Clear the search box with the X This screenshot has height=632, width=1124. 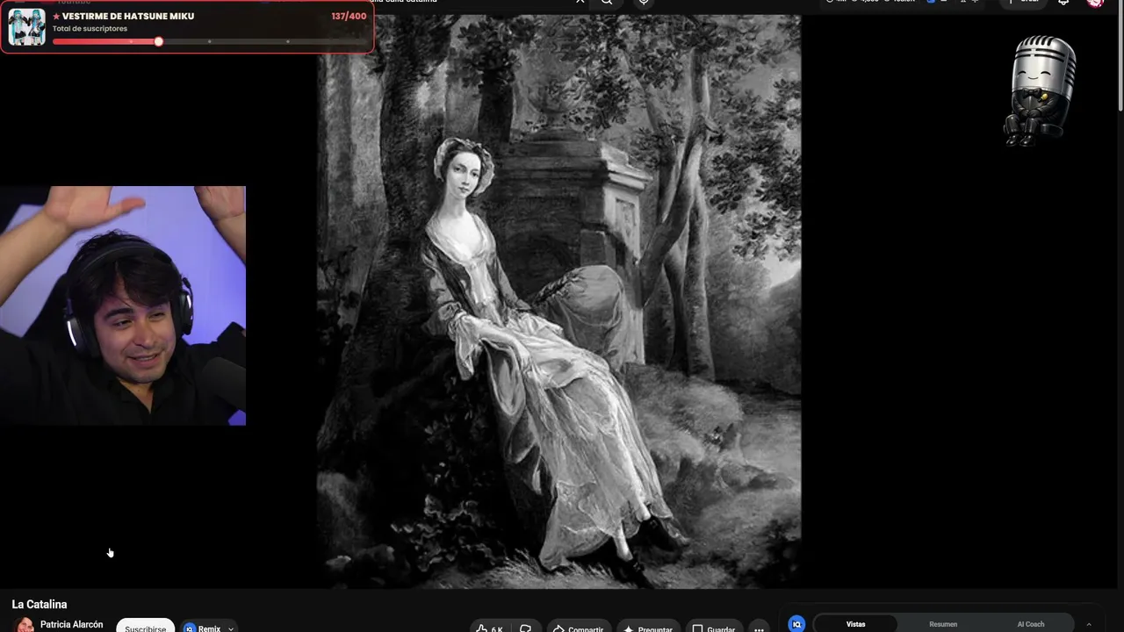[580, 2]
